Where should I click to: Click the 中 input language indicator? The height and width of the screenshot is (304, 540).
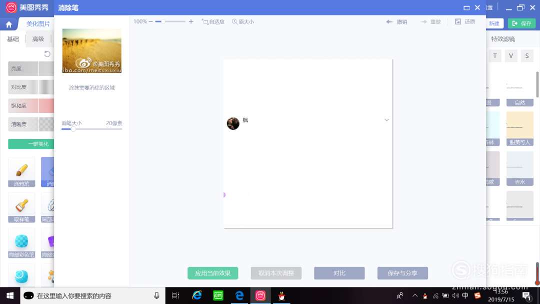click(465, 295)
